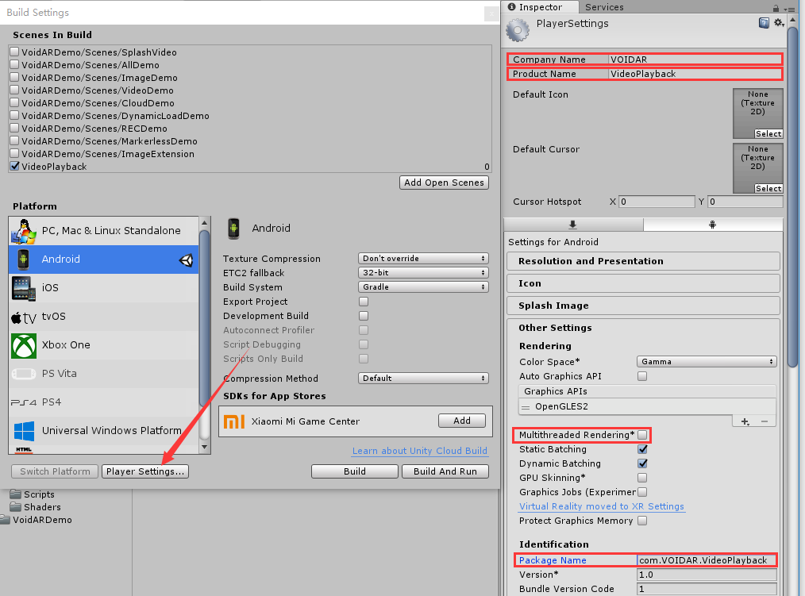This screenshot has width=805, height=596.
Task: Click the Inspector vertical scrollbar thumb
Action: (x=792, y=198)
